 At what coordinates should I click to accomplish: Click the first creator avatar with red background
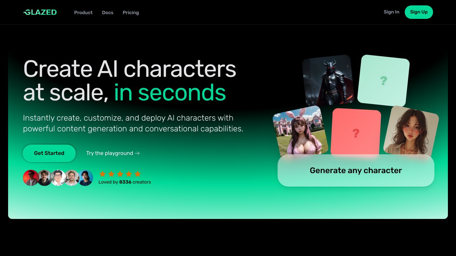pyautogui.click(x=31, y=178)
